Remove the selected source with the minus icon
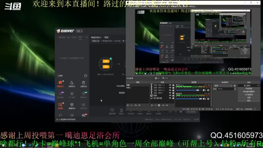Image resolution: width=263 pixels, height=148 pixels. pyautogui.click(x=155, y=105)
